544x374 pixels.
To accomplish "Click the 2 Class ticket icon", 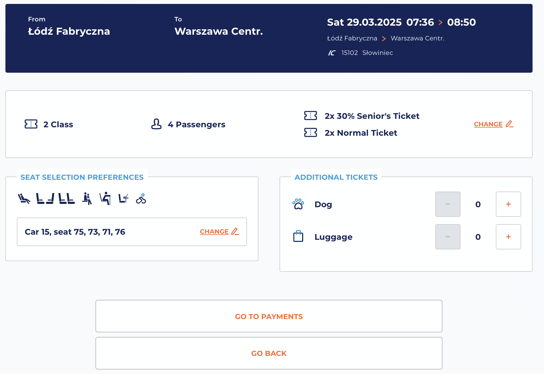I will pyautogui.click(x=31, y=124).
